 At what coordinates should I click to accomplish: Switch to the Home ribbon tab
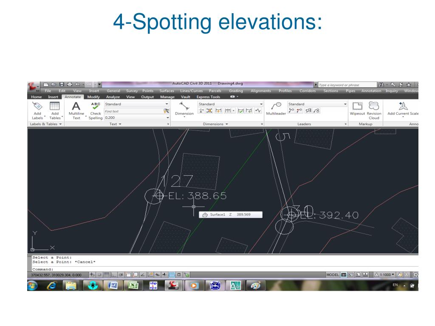(x=37, y=97)
